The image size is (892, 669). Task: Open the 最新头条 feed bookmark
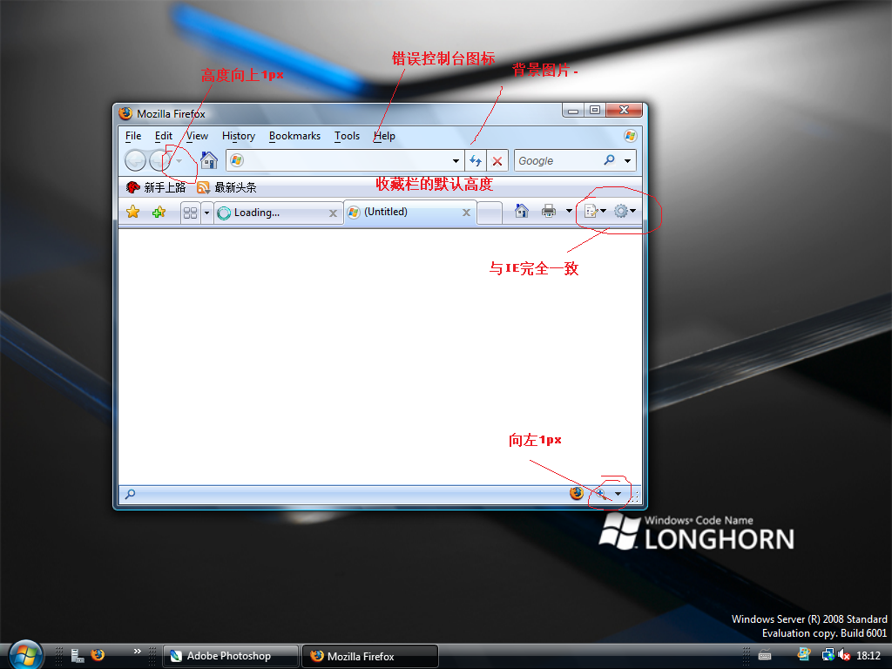226,187
